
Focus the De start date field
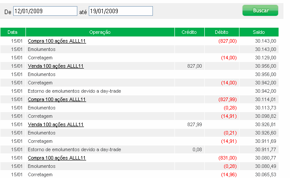[45, 11]
